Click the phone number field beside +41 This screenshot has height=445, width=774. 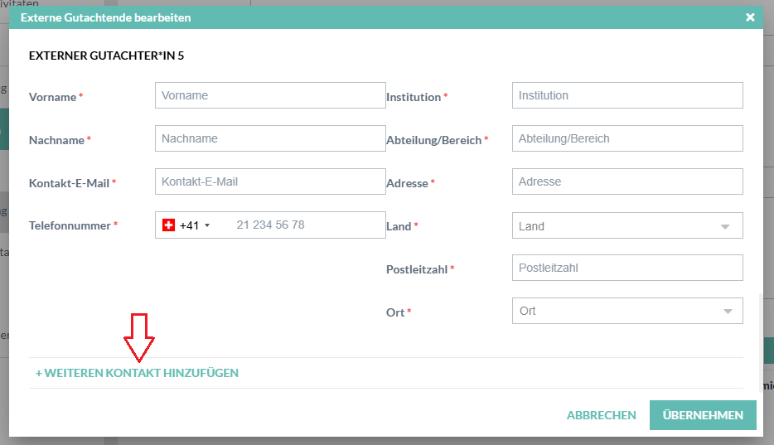302,225
